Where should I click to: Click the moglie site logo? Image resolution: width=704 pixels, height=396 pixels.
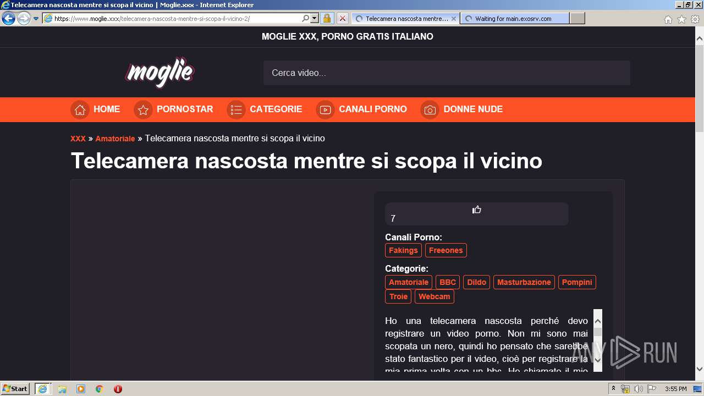click(x=160, y=73)
